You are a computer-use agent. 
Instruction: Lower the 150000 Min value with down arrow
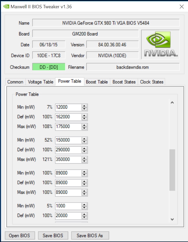(84, 142)
